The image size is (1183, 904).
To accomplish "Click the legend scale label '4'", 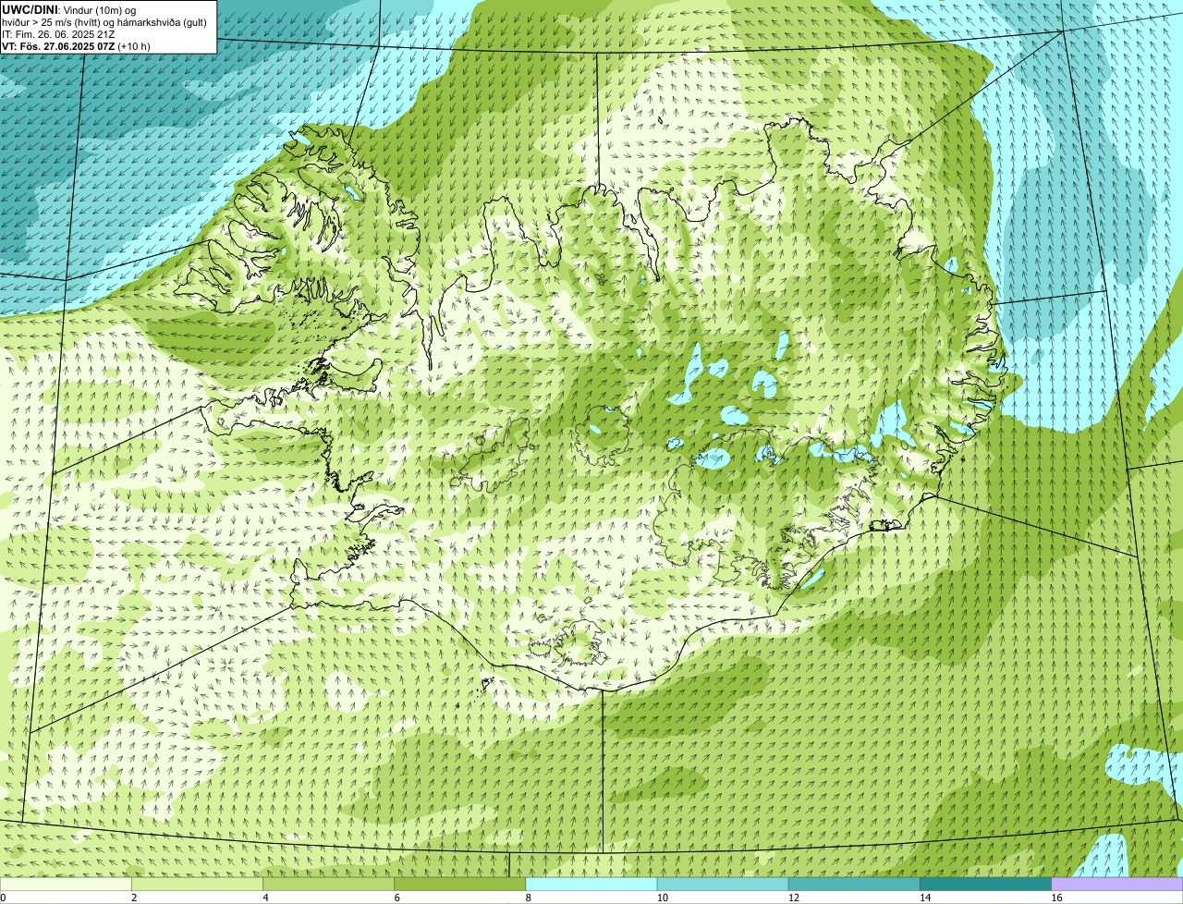I will tap(265, 898).
